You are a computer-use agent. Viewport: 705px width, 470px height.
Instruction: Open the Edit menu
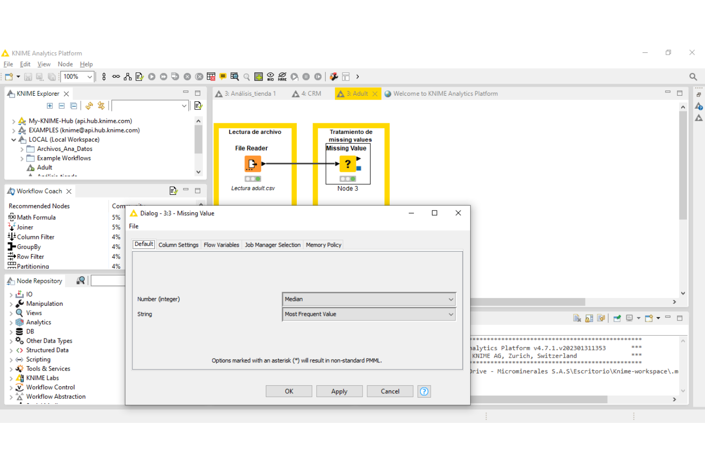(25, 64)
